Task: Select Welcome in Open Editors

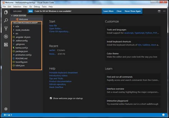Action: click(27, 19)
